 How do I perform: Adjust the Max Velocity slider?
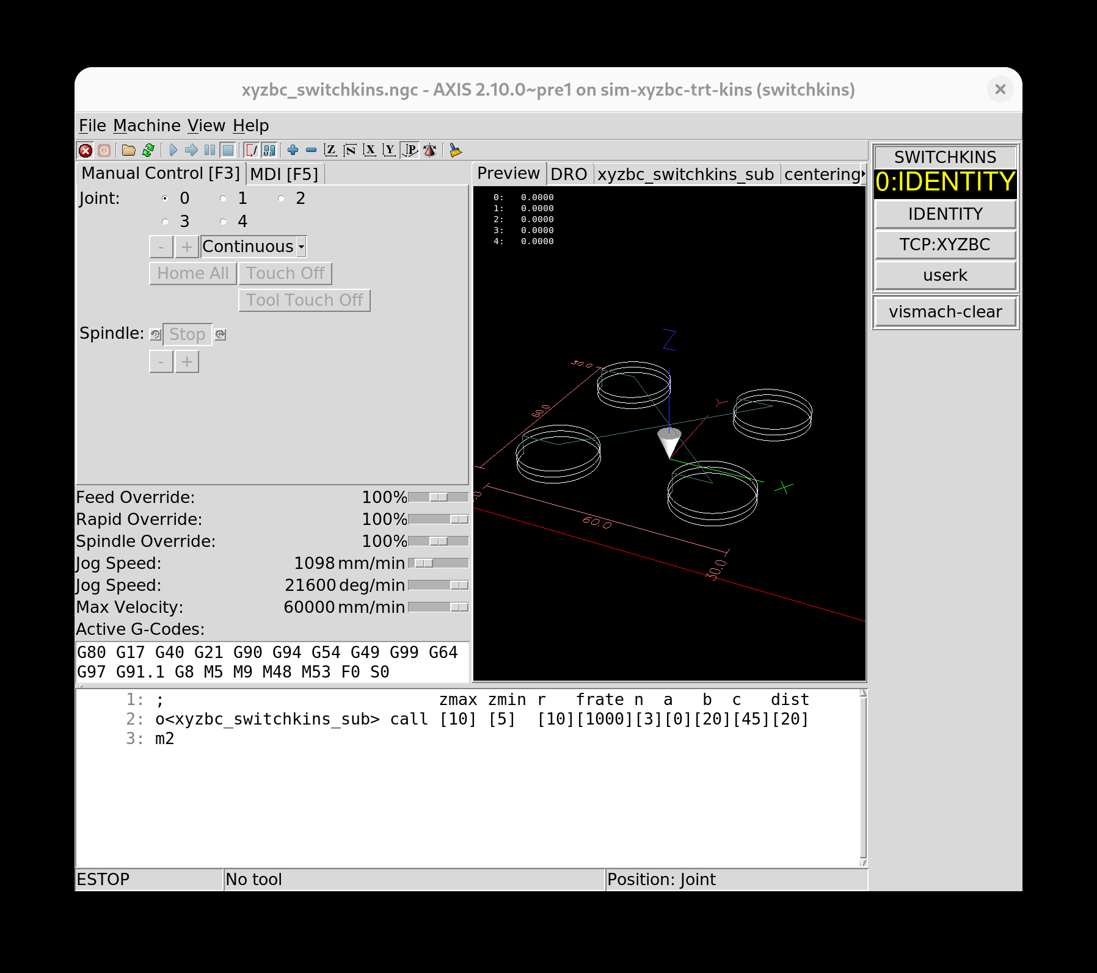click(x=439, y=607)
